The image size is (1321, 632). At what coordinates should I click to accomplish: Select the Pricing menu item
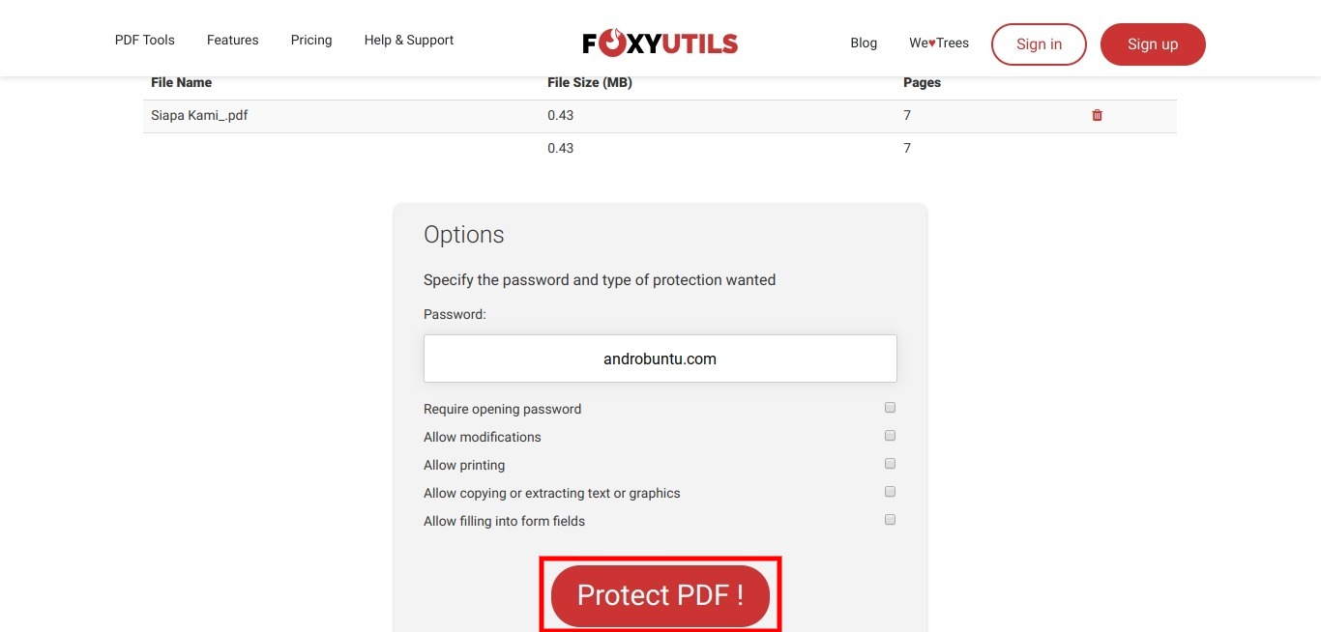coord(310,40)
